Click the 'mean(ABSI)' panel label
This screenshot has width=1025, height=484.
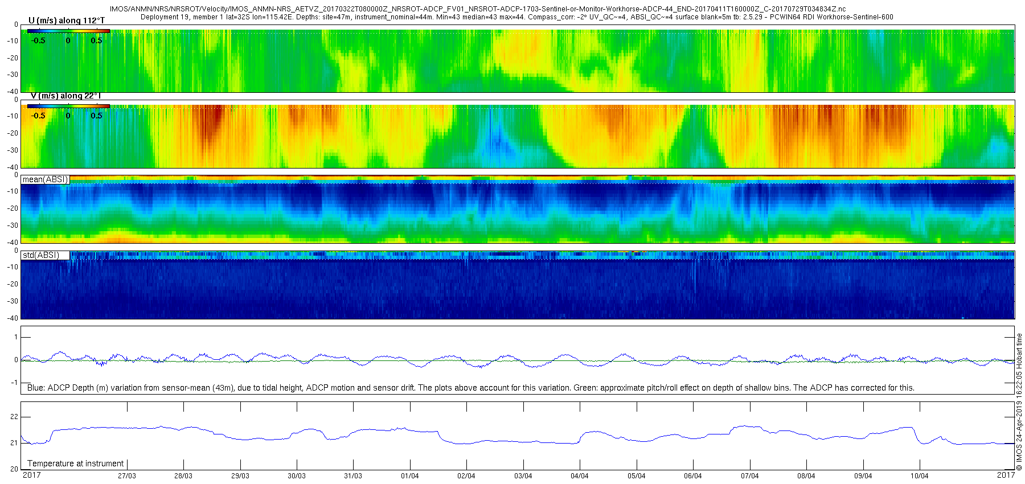click(45, 179)
